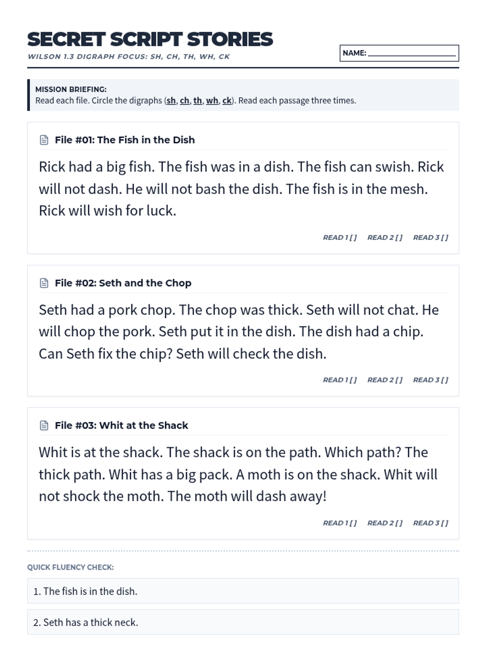
Task: Click the 'File #03: Whit at the Shack' heading
Action: [122, 426]
